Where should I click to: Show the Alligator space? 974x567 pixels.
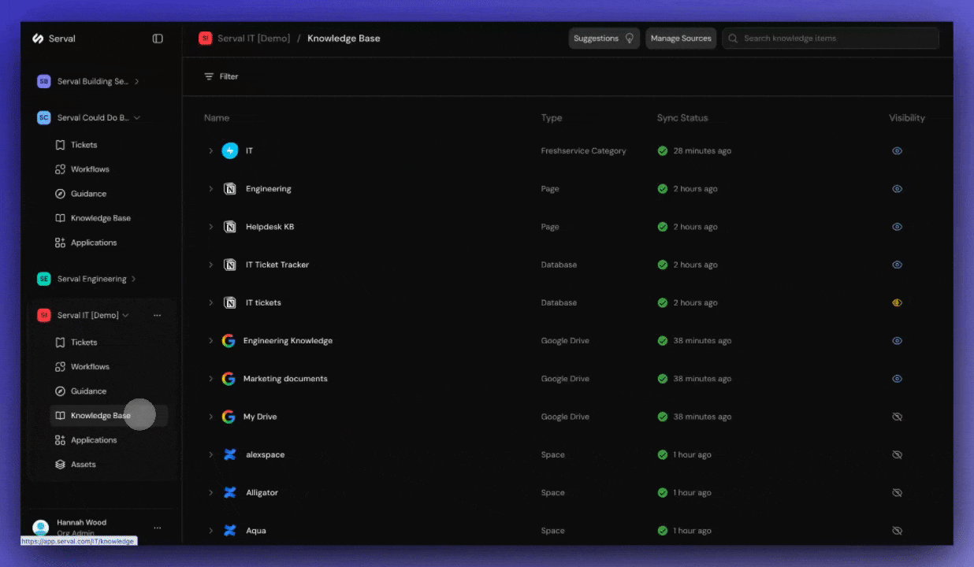click(897, 492)
